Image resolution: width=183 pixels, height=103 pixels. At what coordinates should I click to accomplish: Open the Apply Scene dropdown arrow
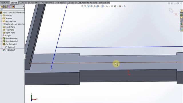[x=117, y=6]
